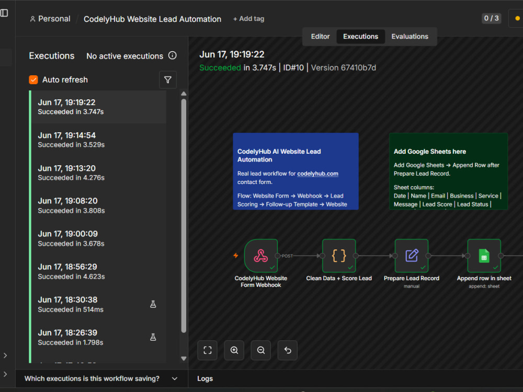Select the CodelyHub Website Form Webhook node

click(261, 256)
